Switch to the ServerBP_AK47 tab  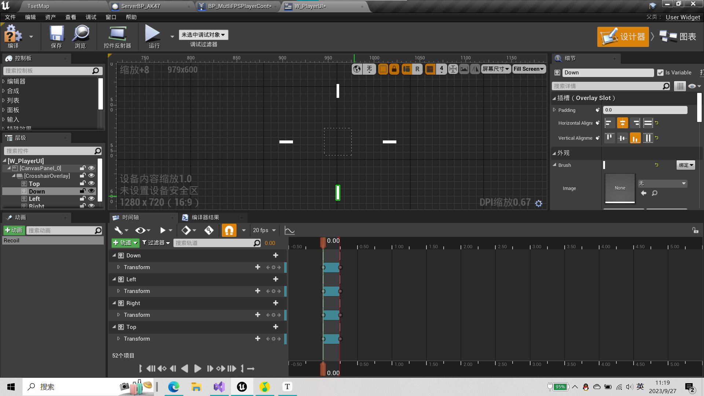(140, 6)
